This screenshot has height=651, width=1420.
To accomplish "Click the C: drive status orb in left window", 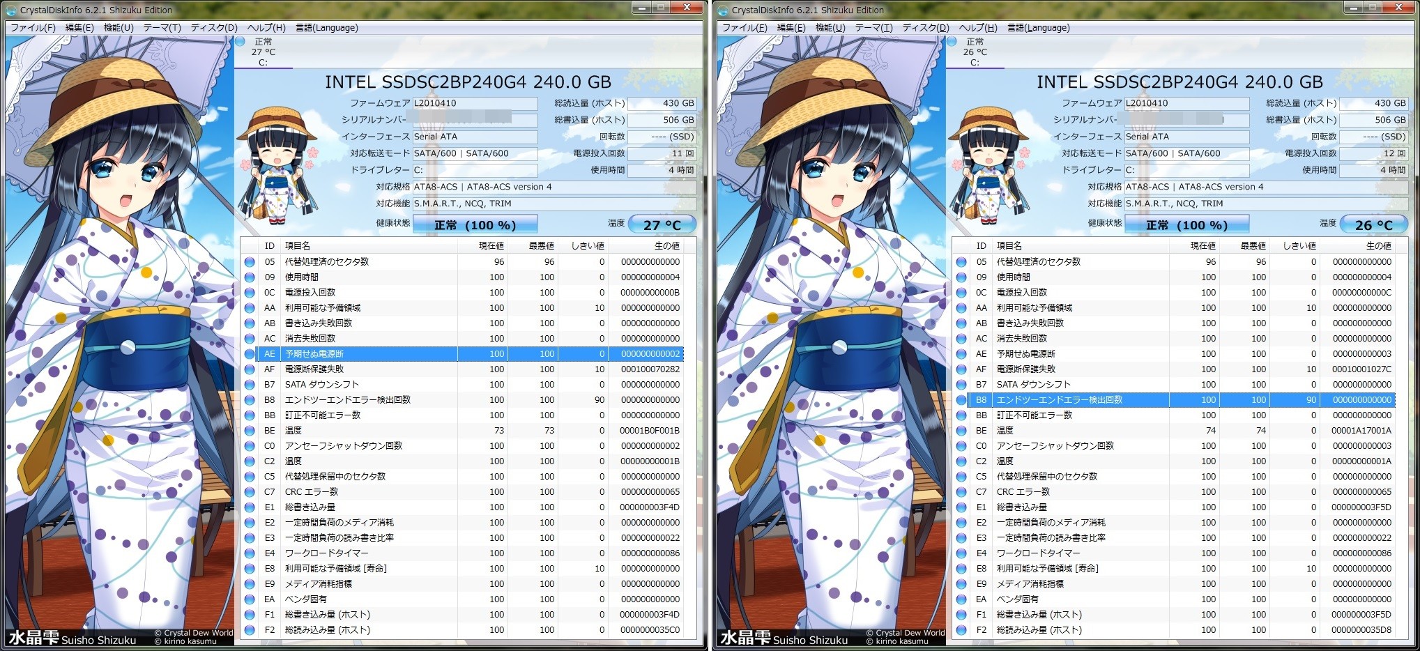I will point(241,42).
